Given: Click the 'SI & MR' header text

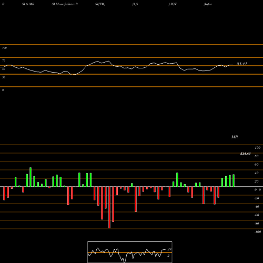Looking at the screenshot, I should click(x=28, y=4).
